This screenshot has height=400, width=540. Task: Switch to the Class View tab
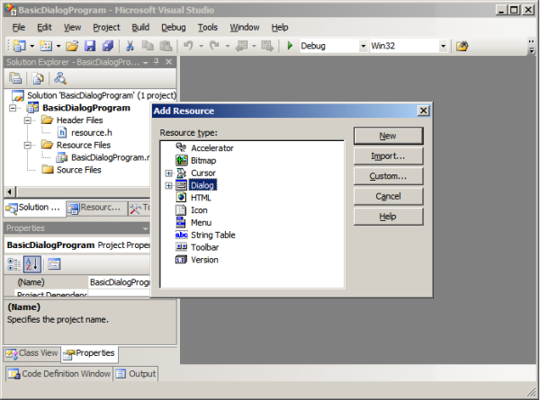point(32,353)
